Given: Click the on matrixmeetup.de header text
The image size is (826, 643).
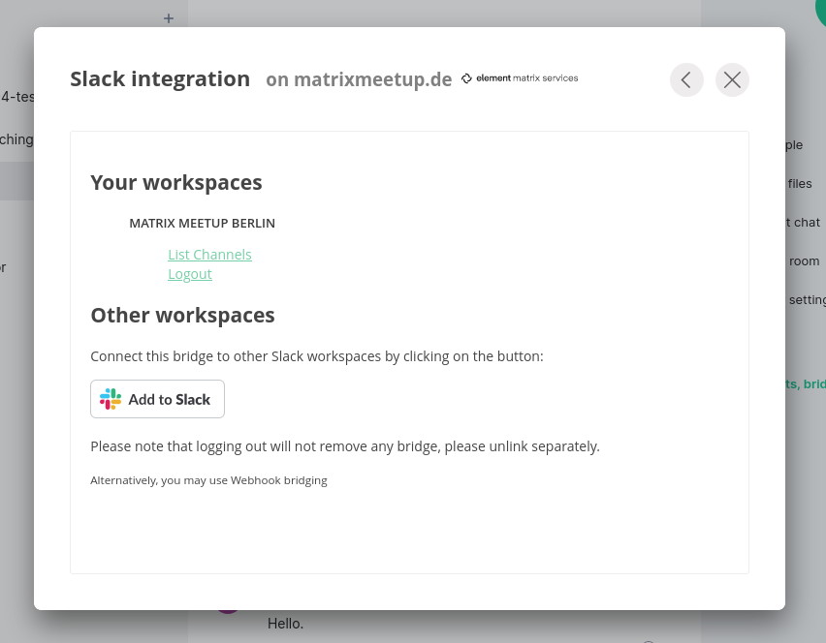Looking at the screenshot, I should [359, 79].
